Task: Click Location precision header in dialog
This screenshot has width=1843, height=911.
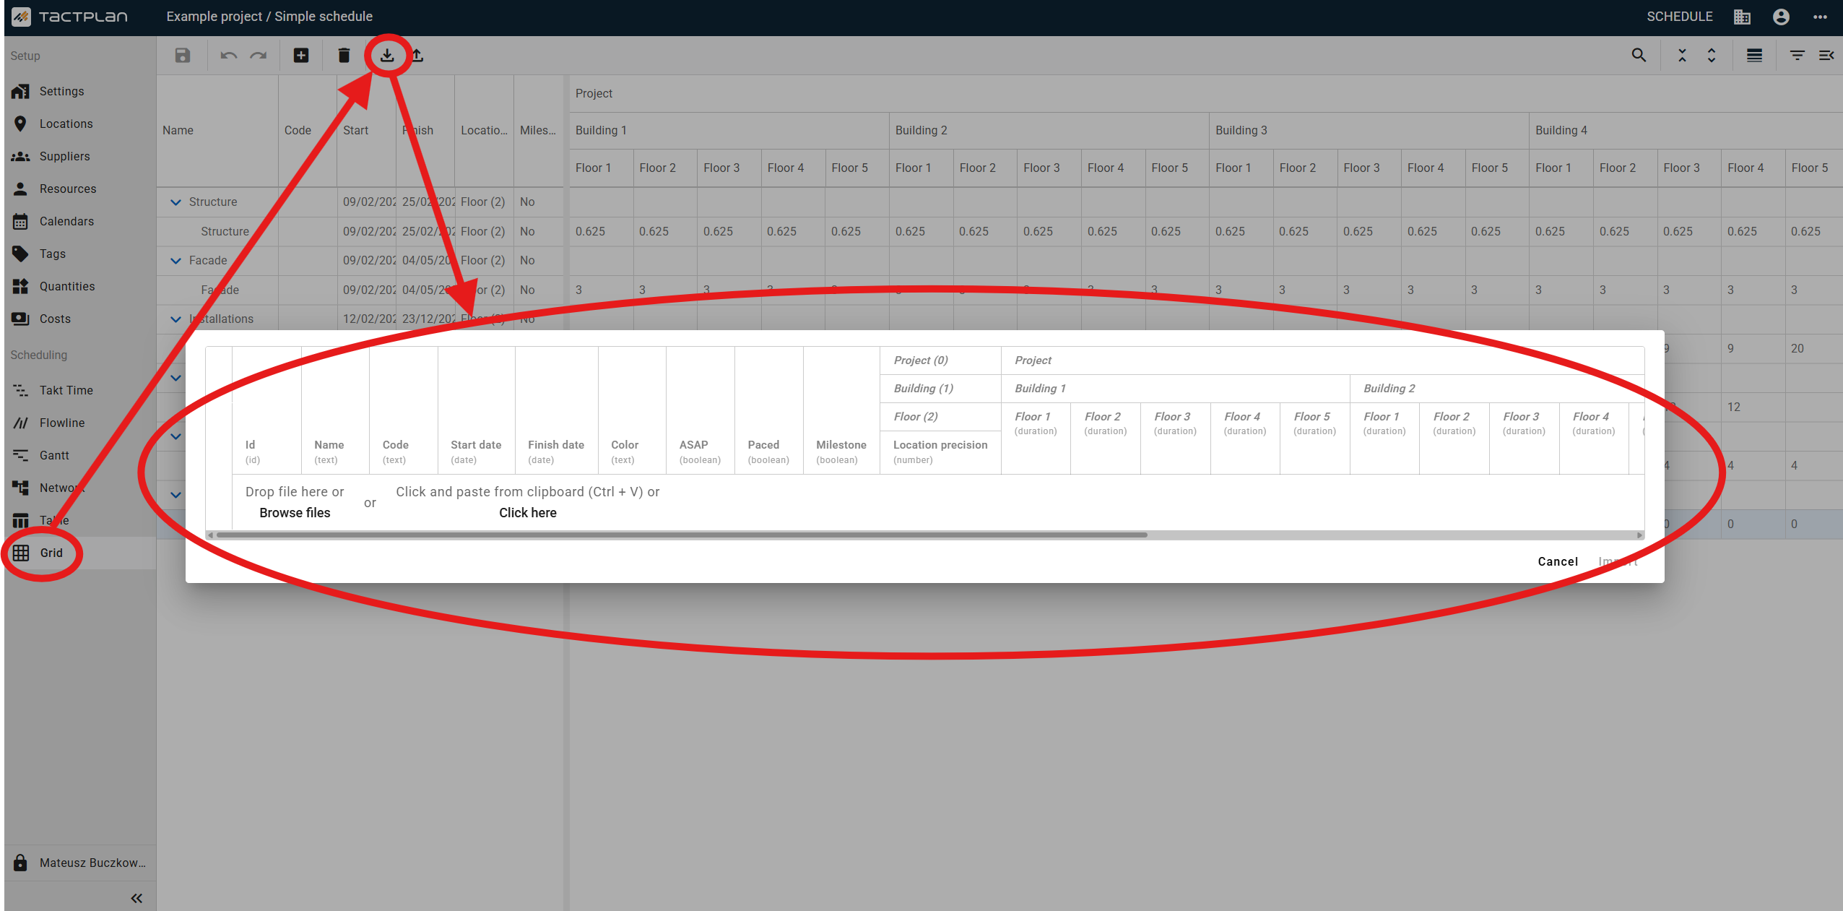Action: (x=940, y=452)
